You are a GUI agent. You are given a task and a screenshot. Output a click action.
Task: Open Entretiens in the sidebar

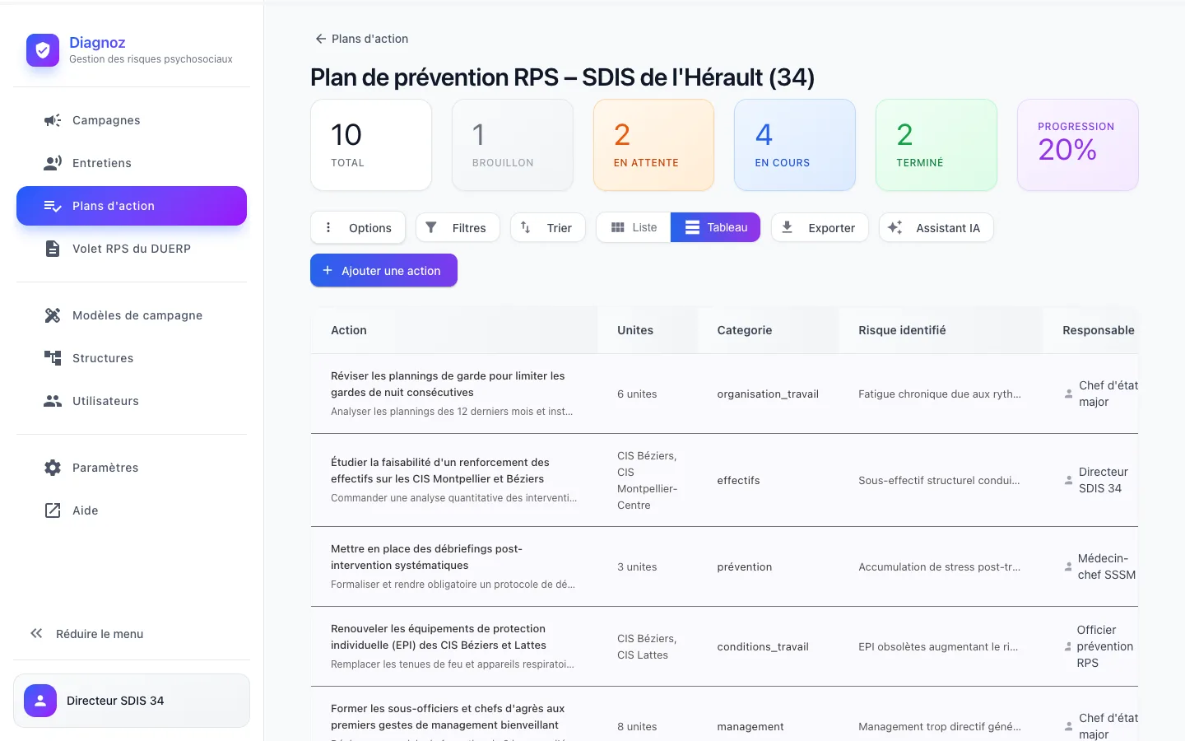tap(132, 163)
